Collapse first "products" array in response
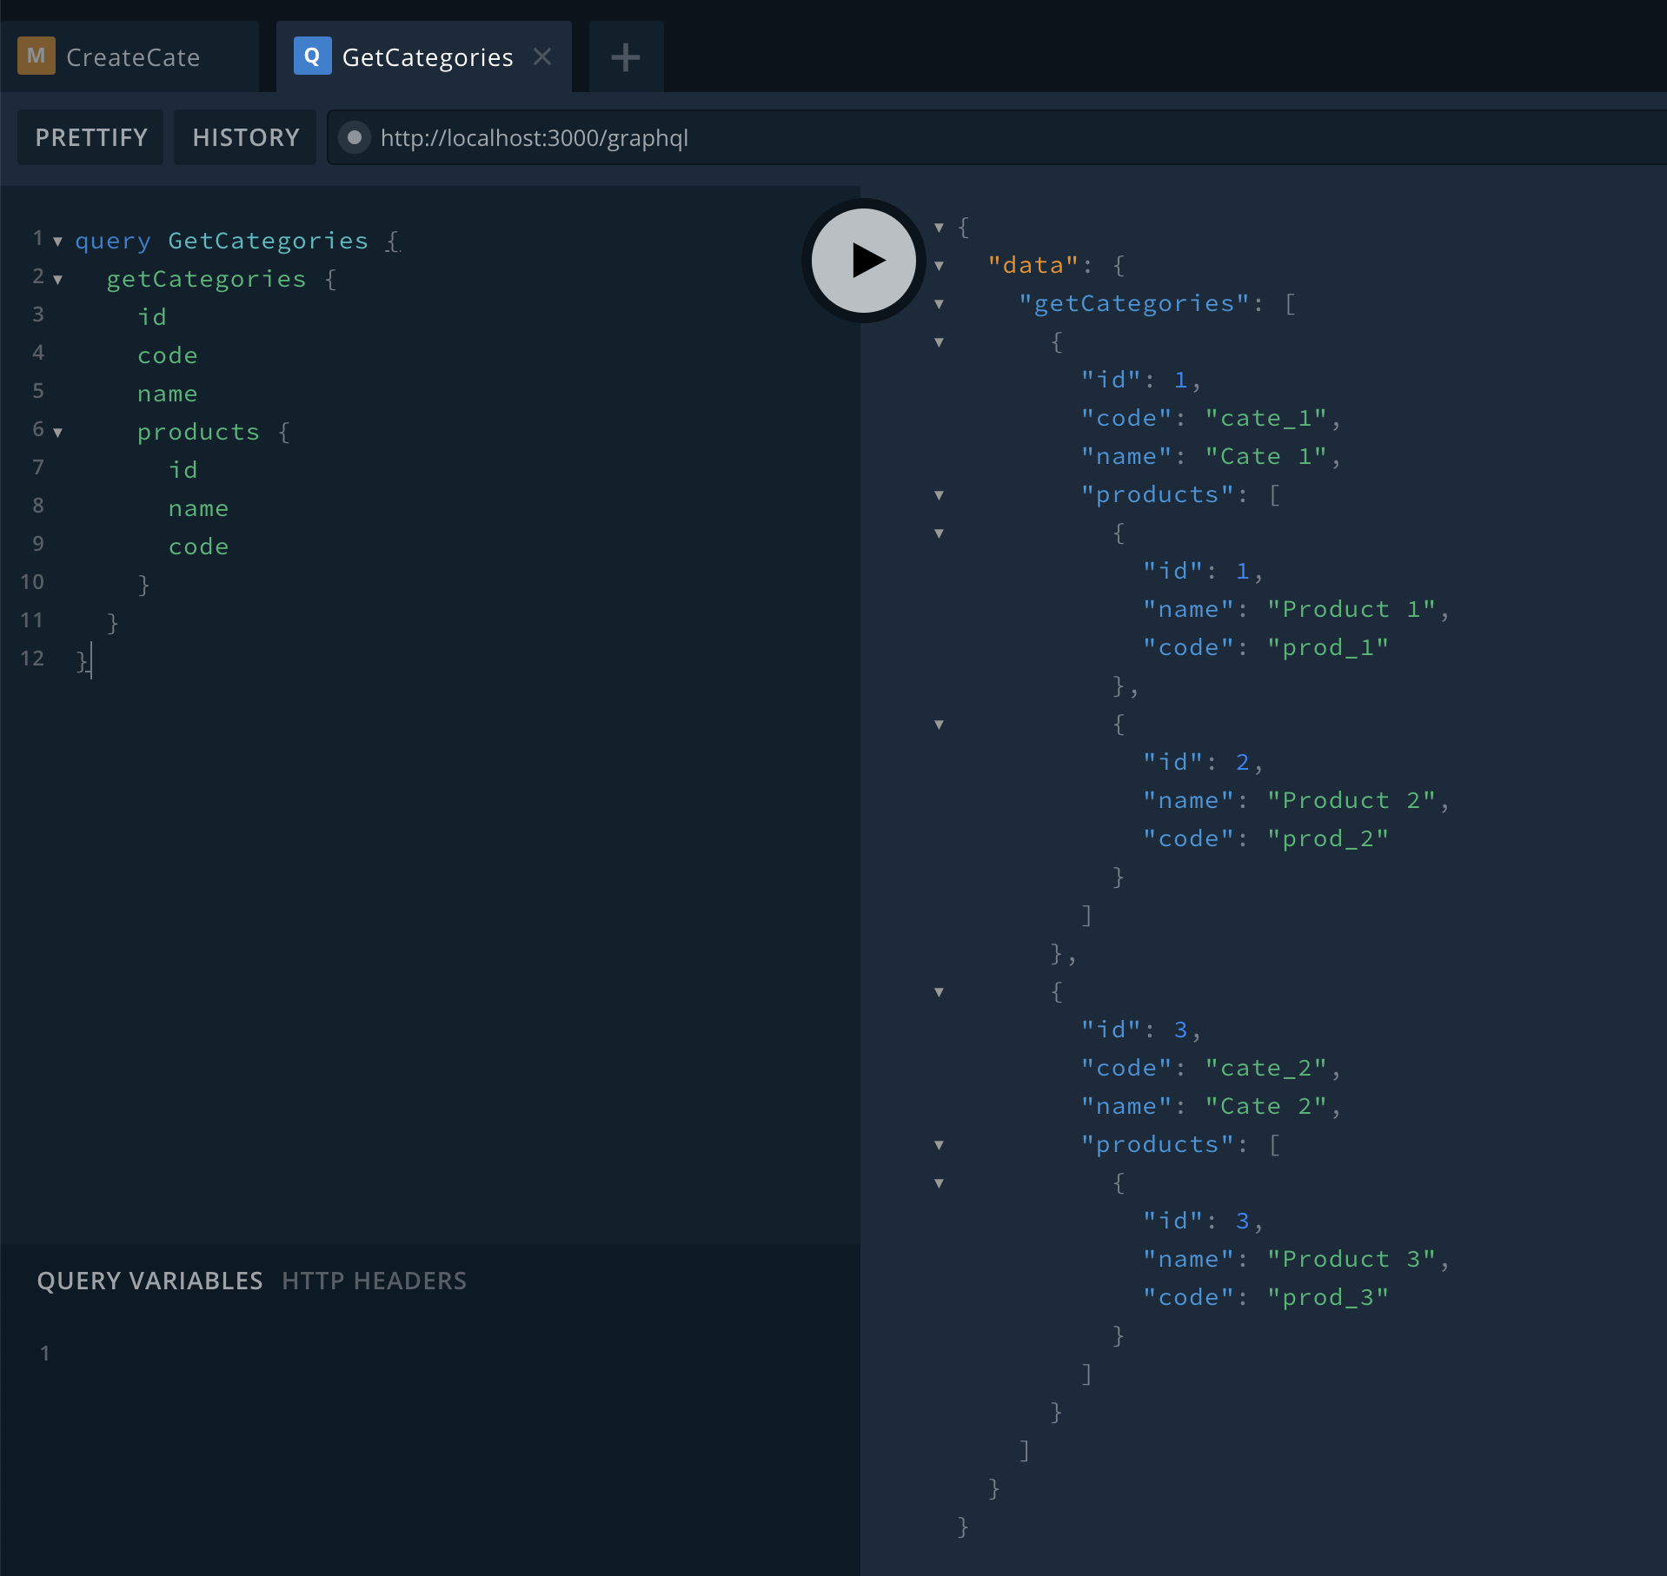1667x1576 pixels. click(939, 495)
